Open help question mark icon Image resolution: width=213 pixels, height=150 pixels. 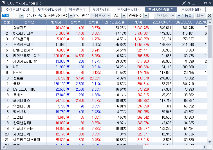pyautogui.click(x=189, y=3)
